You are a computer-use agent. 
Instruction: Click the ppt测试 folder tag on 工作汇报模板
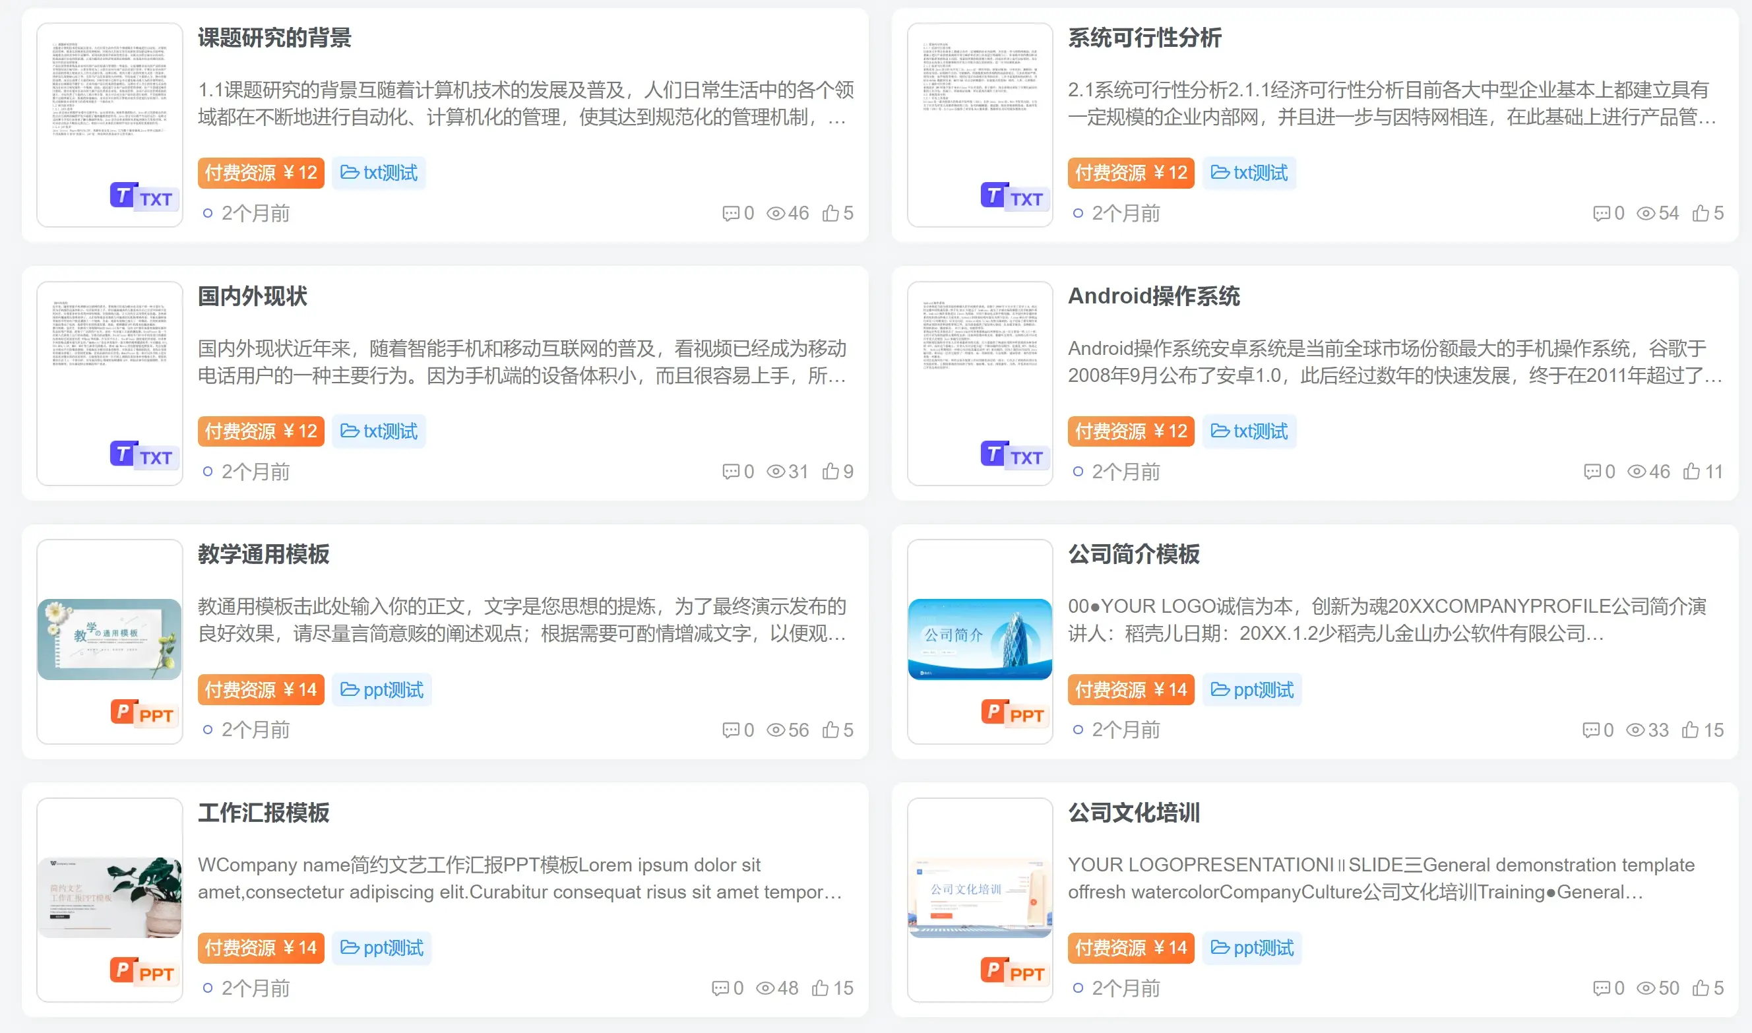[381, 948]
